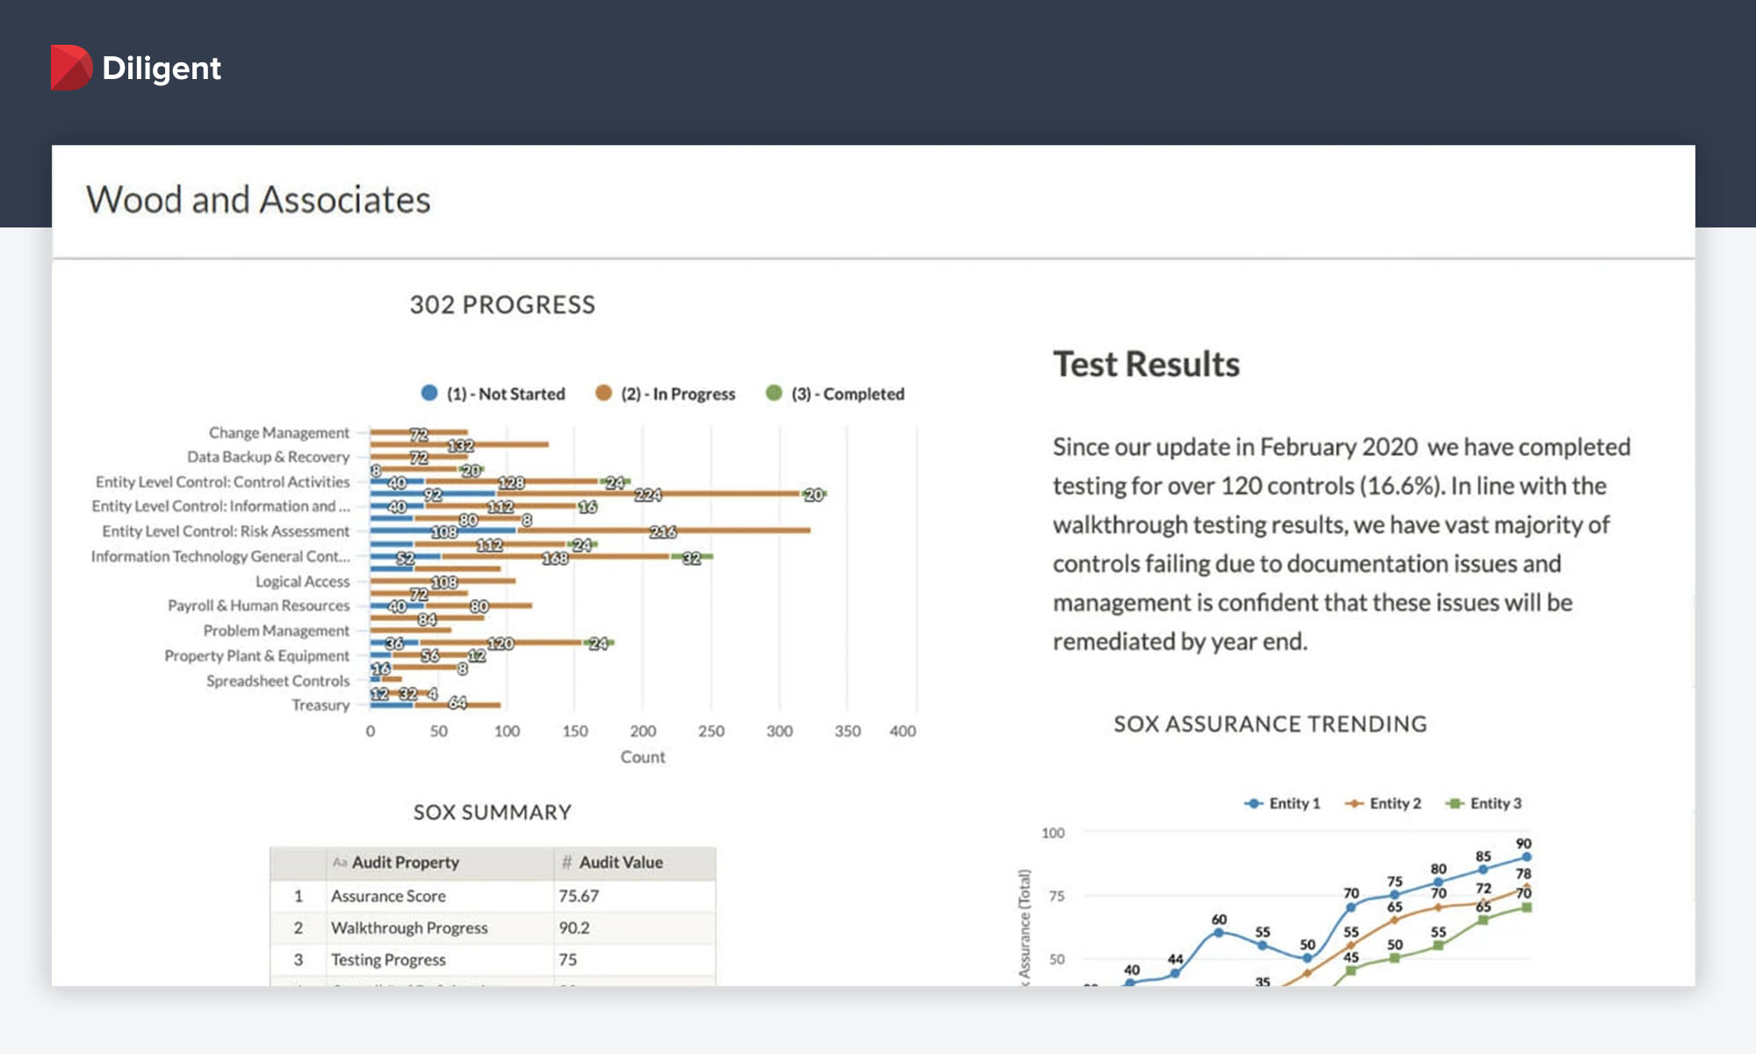The height and width of the screenshot is (1054, 1756).
Task: Click the Treasury category label
Action: (320, 705)
